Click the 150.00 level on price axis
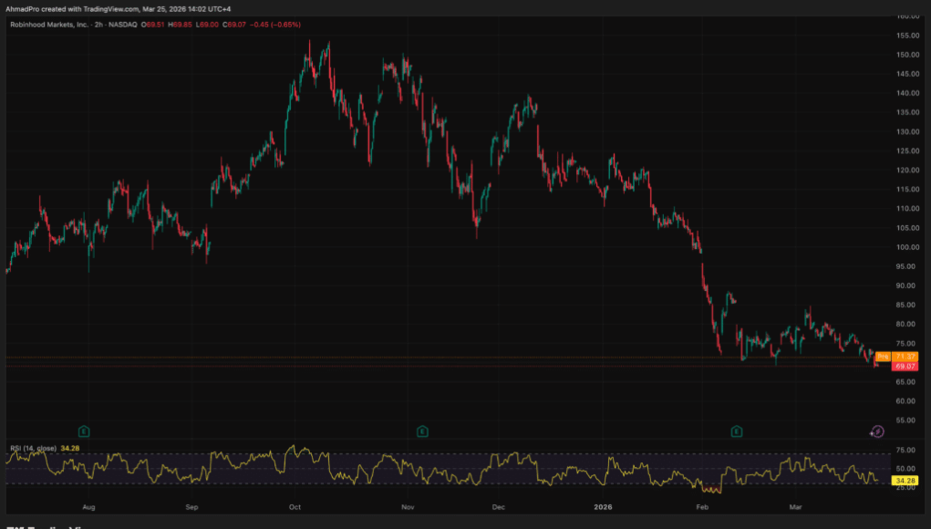This screenshot has width=931, height=529. [x=904, y=55]
